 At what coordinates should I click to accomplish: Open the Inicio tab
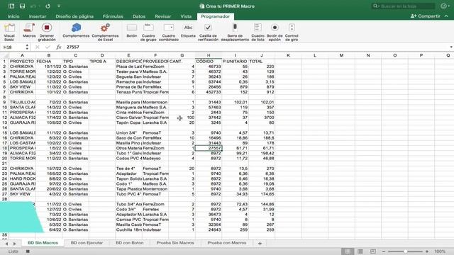pyautogui.click(x=13, y=16)
